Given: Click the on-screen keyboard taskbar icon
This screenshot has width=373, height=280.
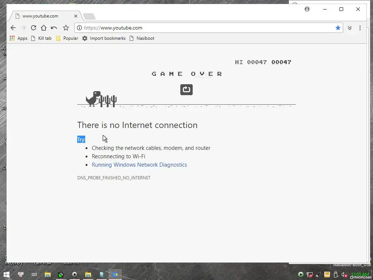Looking at the screenshot, I should click(x=34, y=275).
